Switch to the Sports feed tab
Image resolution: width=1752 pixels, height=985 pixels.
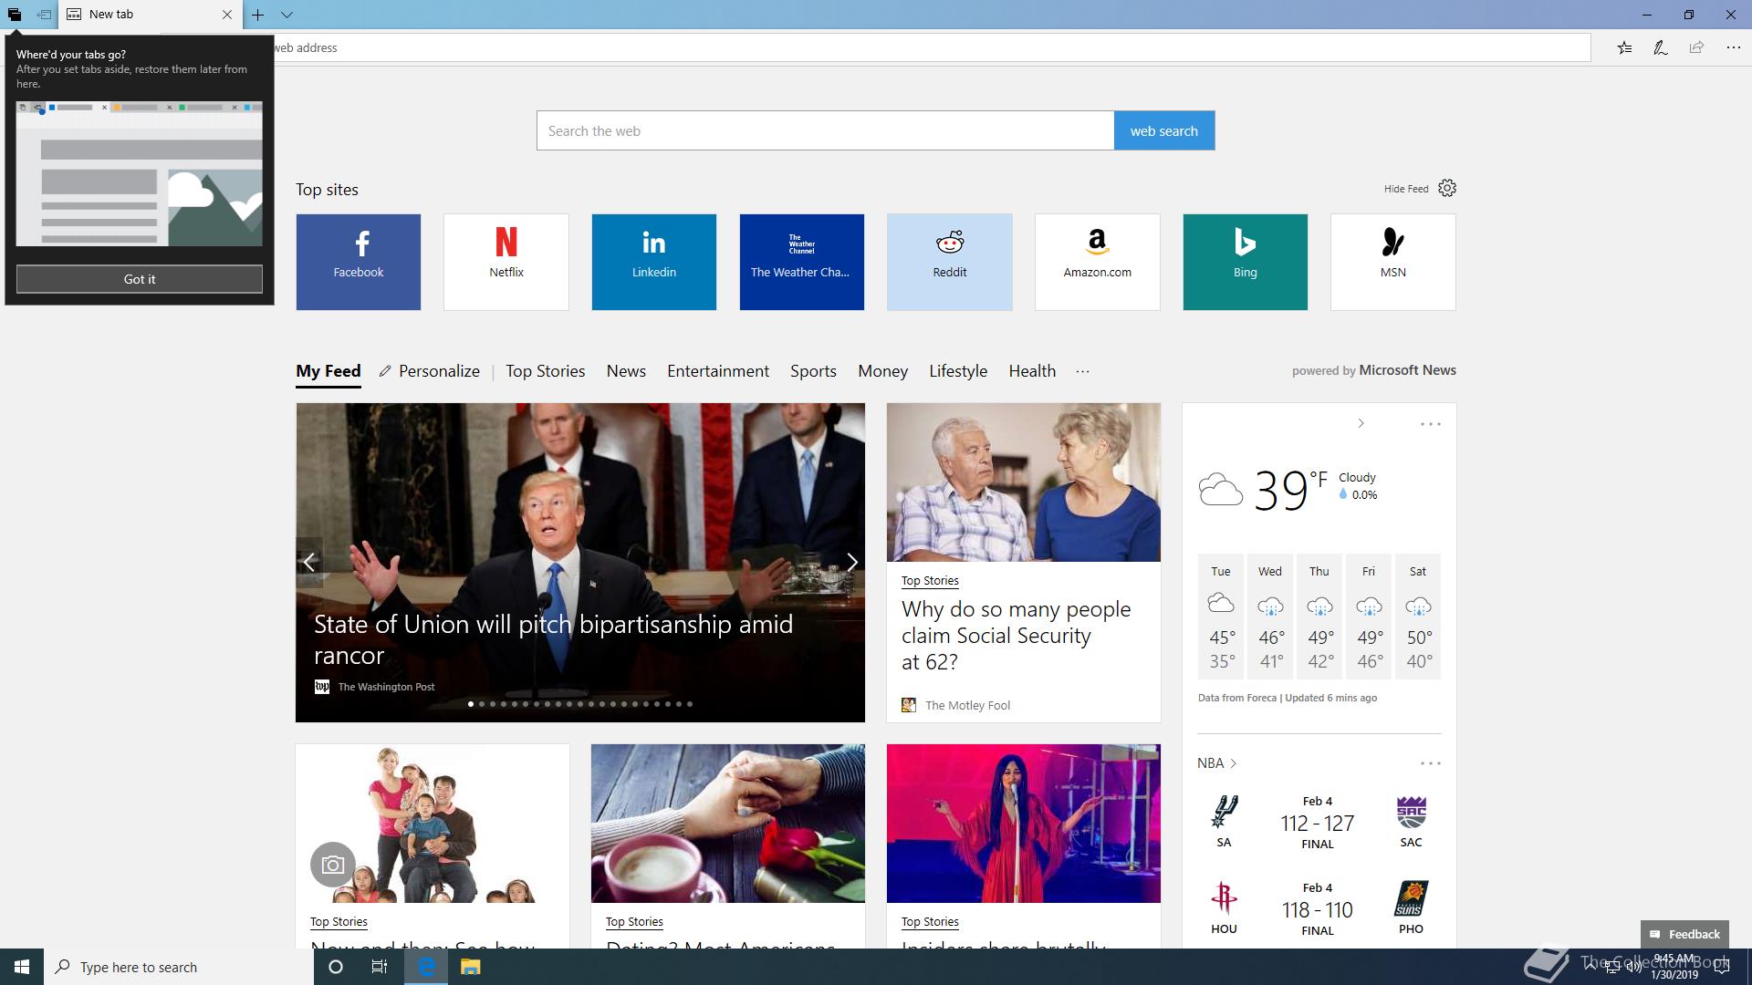pyautogui.click(x=812, y=371)
